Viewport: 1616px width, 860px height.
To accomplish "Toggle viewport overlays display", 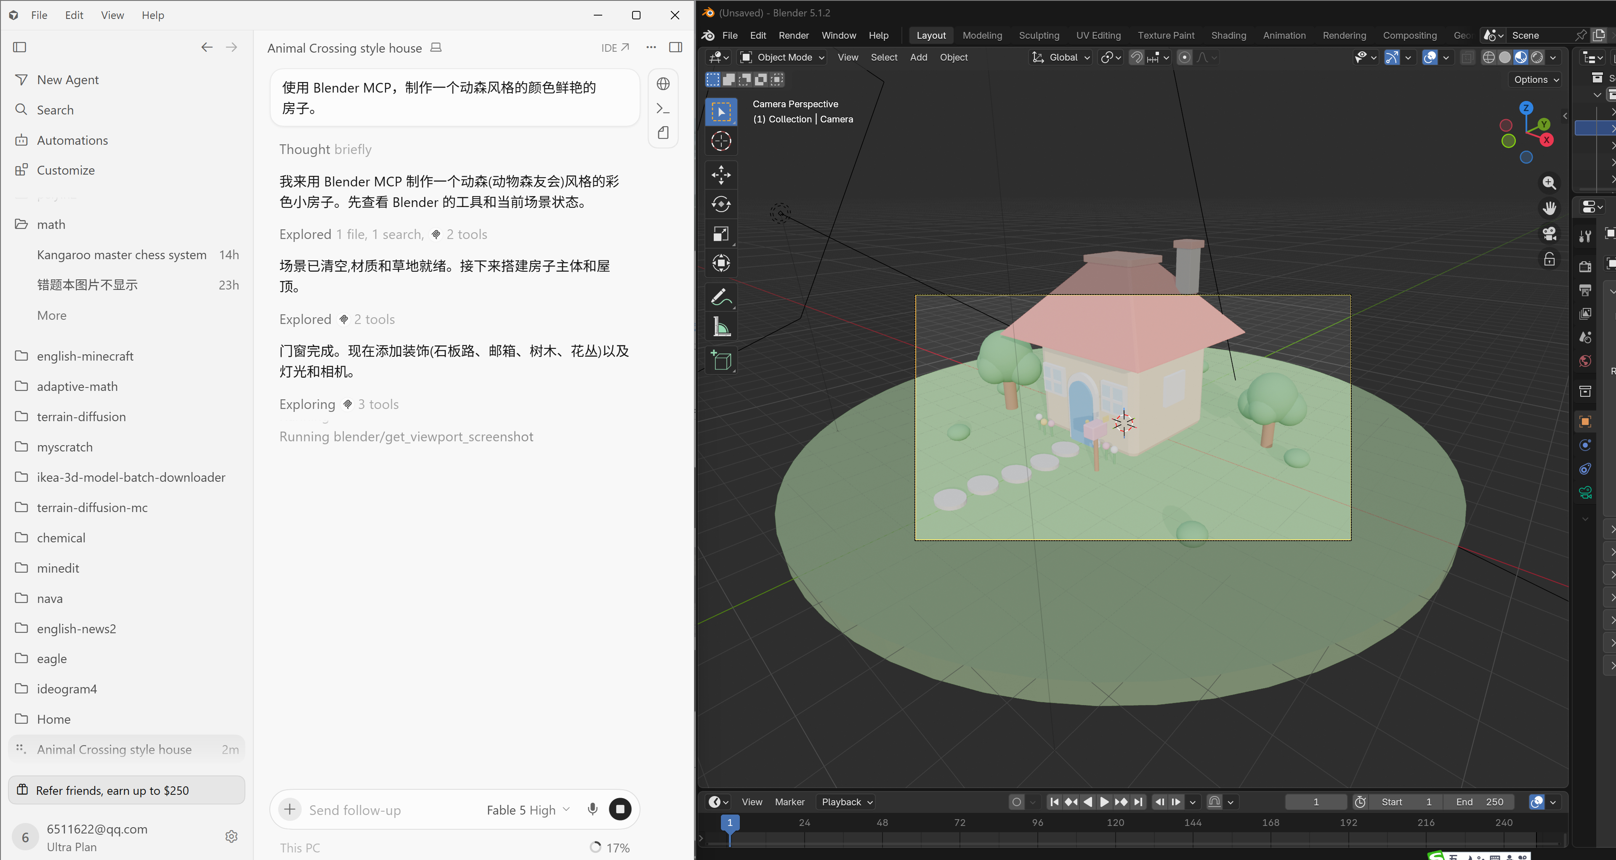I will (1430, 57).
